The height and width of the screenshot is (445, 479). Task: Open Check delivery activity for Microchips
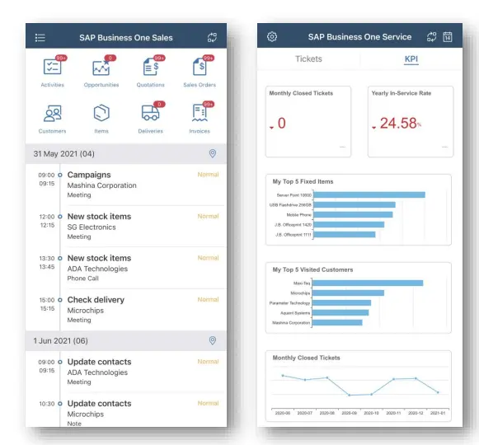point(126,310)
